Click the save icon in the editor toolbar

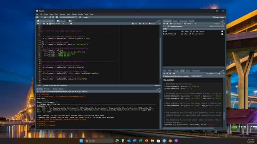pos(48,24)
